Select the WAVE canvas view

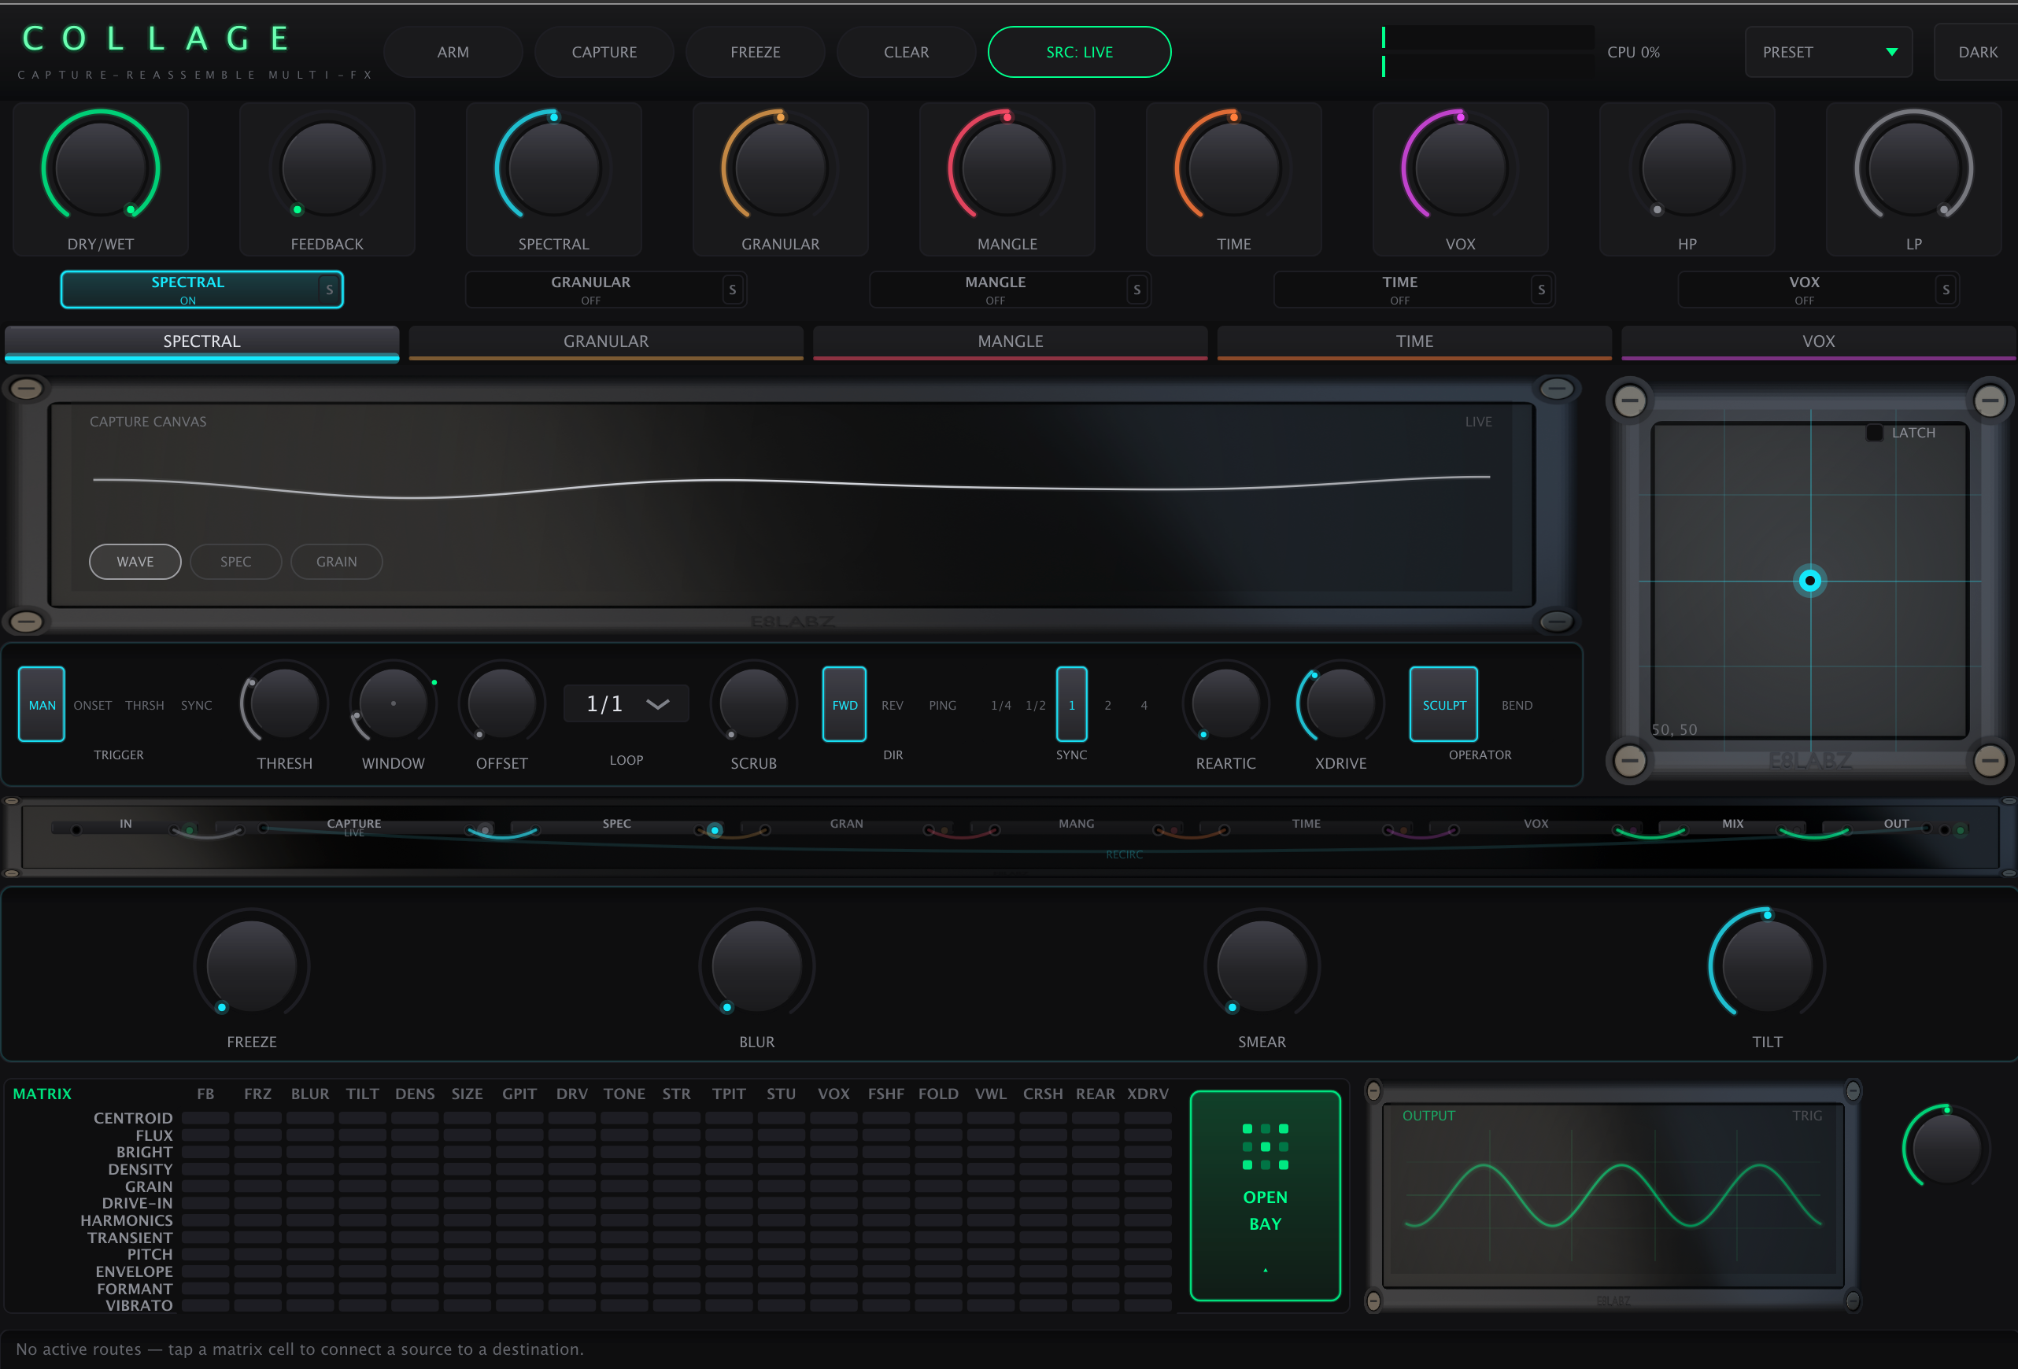[x=135, y=562]
